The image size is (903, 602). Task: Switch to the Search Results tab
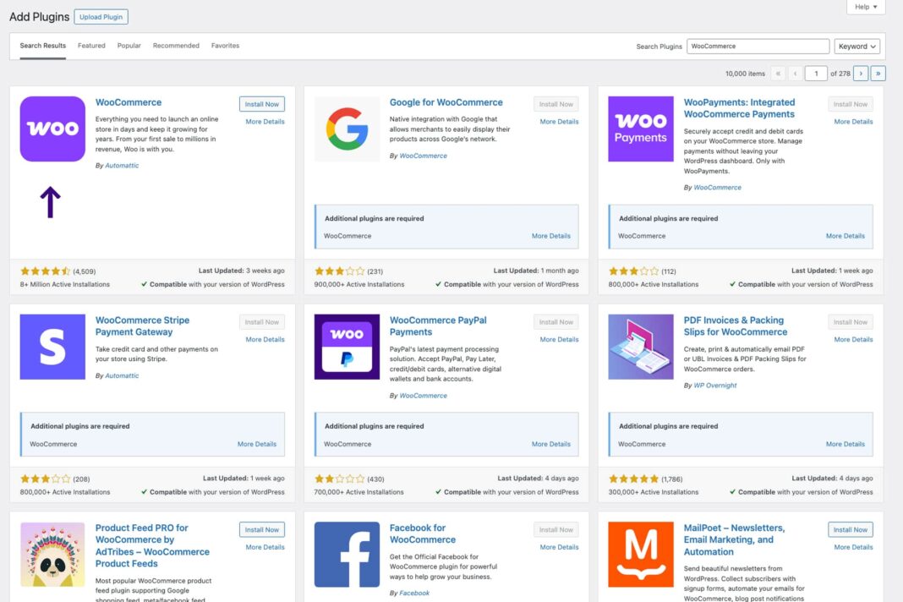pyautogui.click(x=42, y=46)
